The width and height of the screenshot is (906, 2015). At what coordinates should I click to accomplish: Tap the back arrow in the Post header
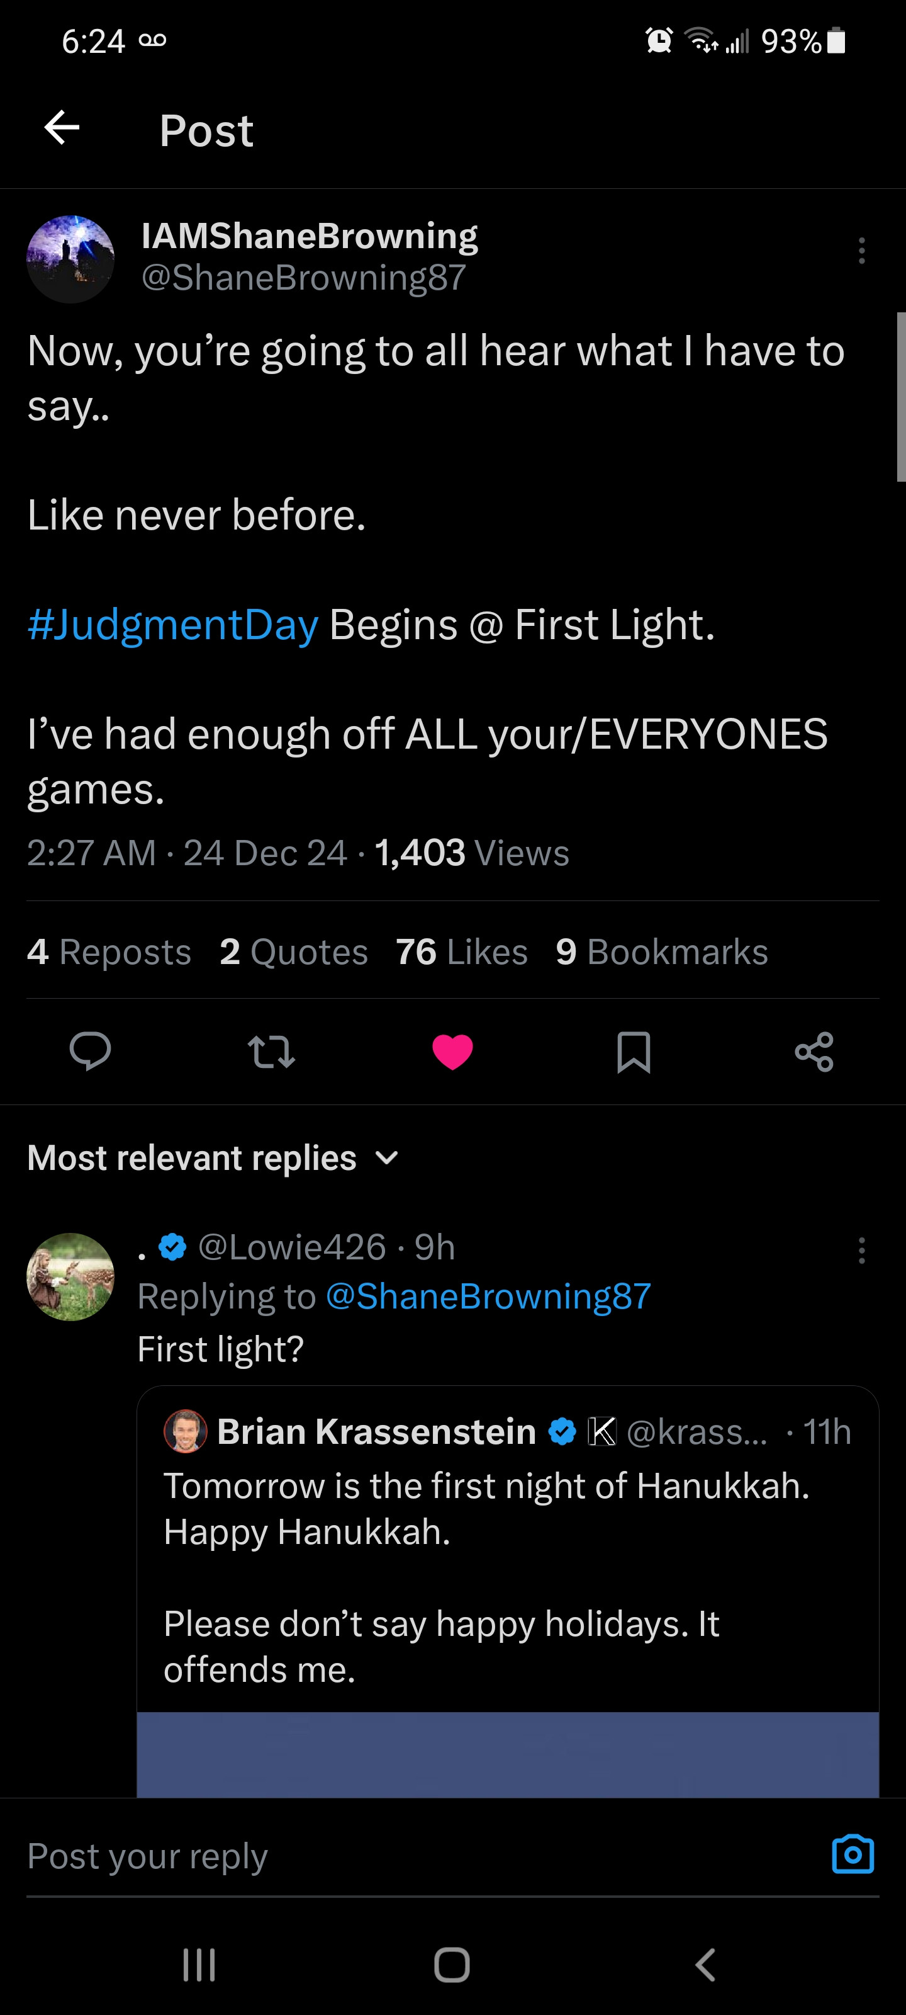click(62, 127)
